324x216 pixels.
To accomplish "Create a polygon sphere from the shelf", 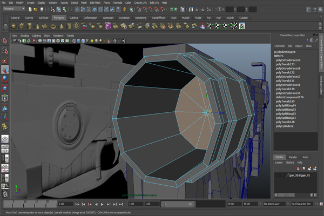I will 14,26.
